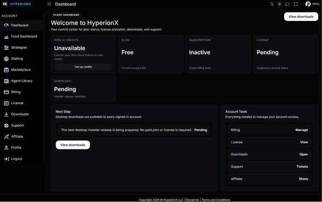The image size is (322, 202).
Task: Switch theme with the sun icon
Action: point(279,4)
